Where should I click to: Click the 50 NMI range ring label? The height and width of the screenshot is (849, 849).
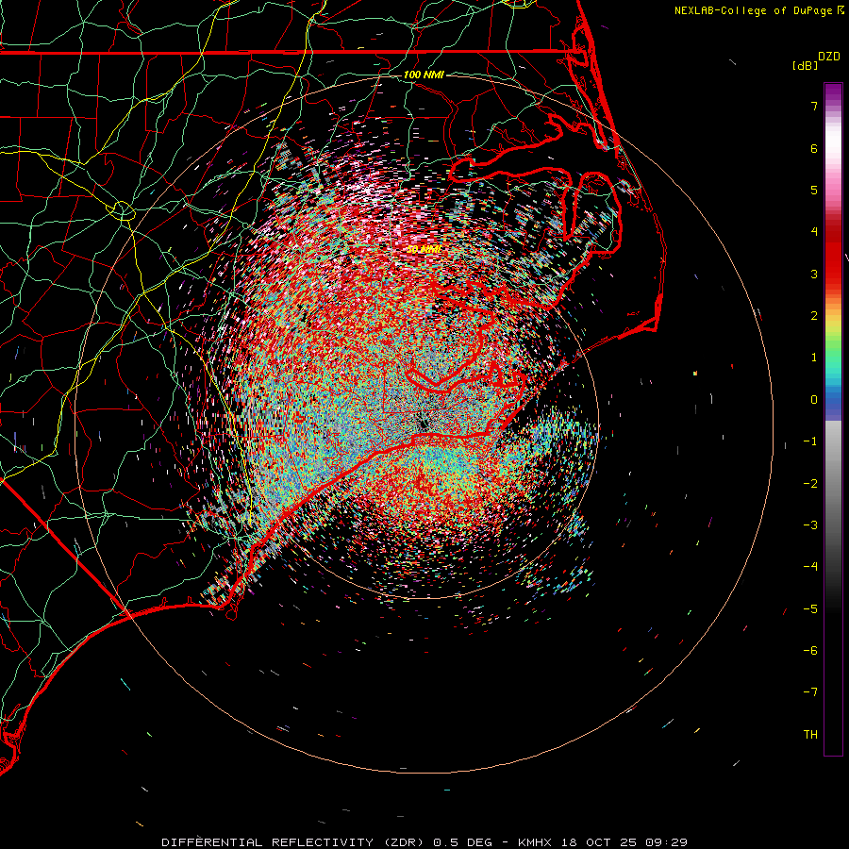click(424, 249)
